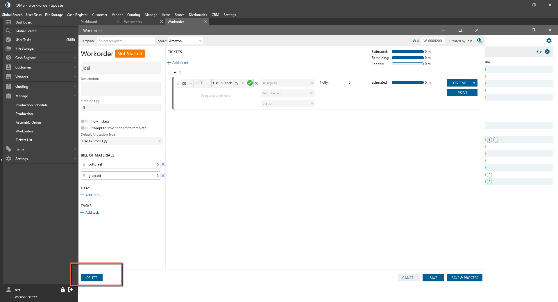
Task: Open the Dictionaries menu
Action: pyautogui.click(x=198, y=15)
